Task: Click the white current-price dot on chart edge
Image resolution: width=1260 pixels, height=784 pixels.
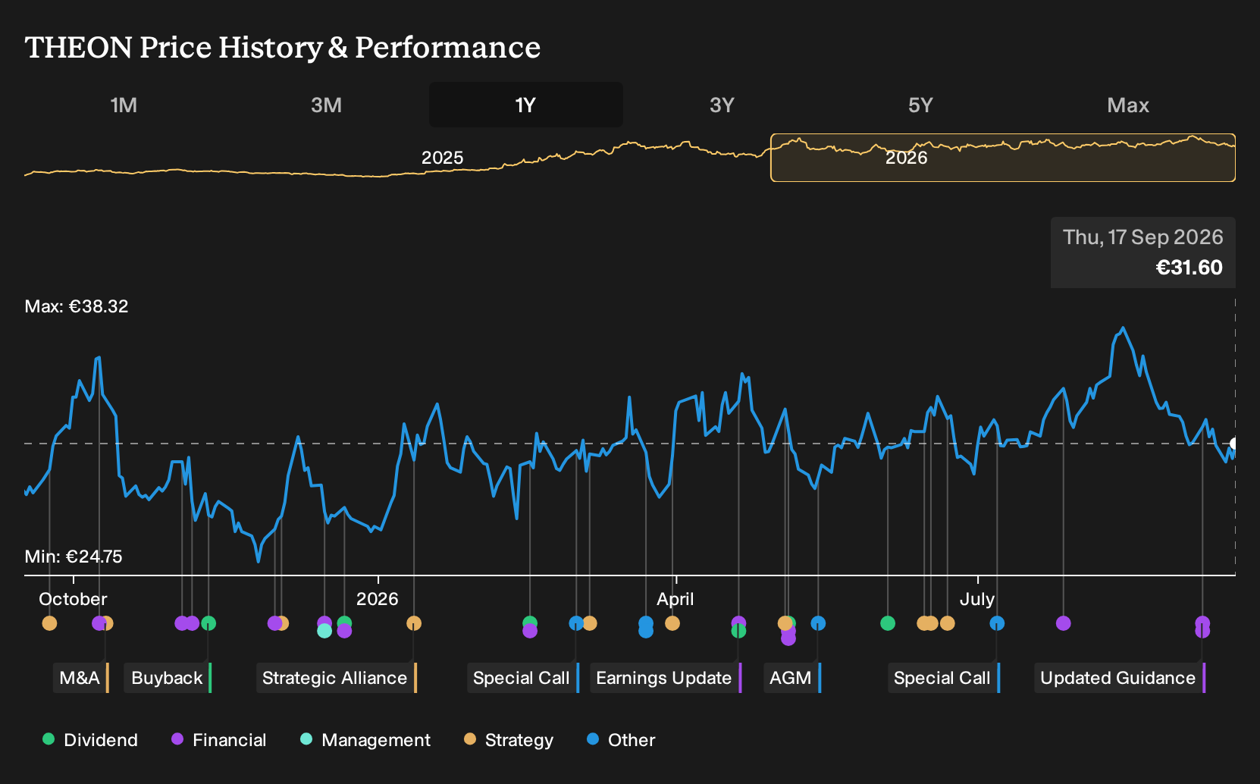Action: coord(1234,444)
